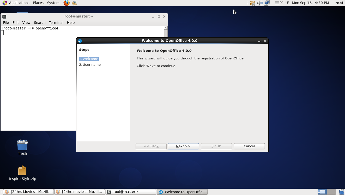Click the volume speaker icon
The image size is (345, 195).
point(260,3)
